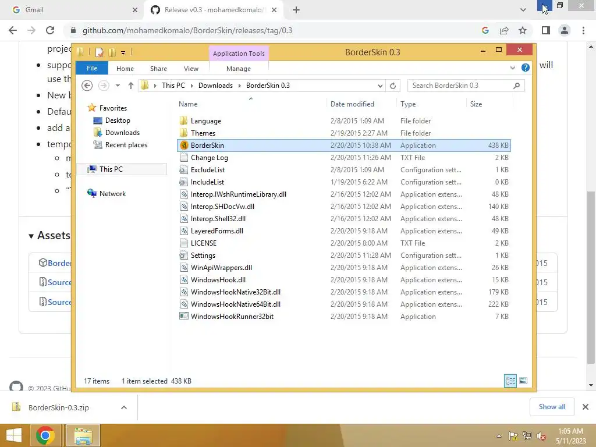This screenshot has height=447, width=596.
Task: Collapse the Assets section on GitHub page
Action: click(x=31, y=236)
